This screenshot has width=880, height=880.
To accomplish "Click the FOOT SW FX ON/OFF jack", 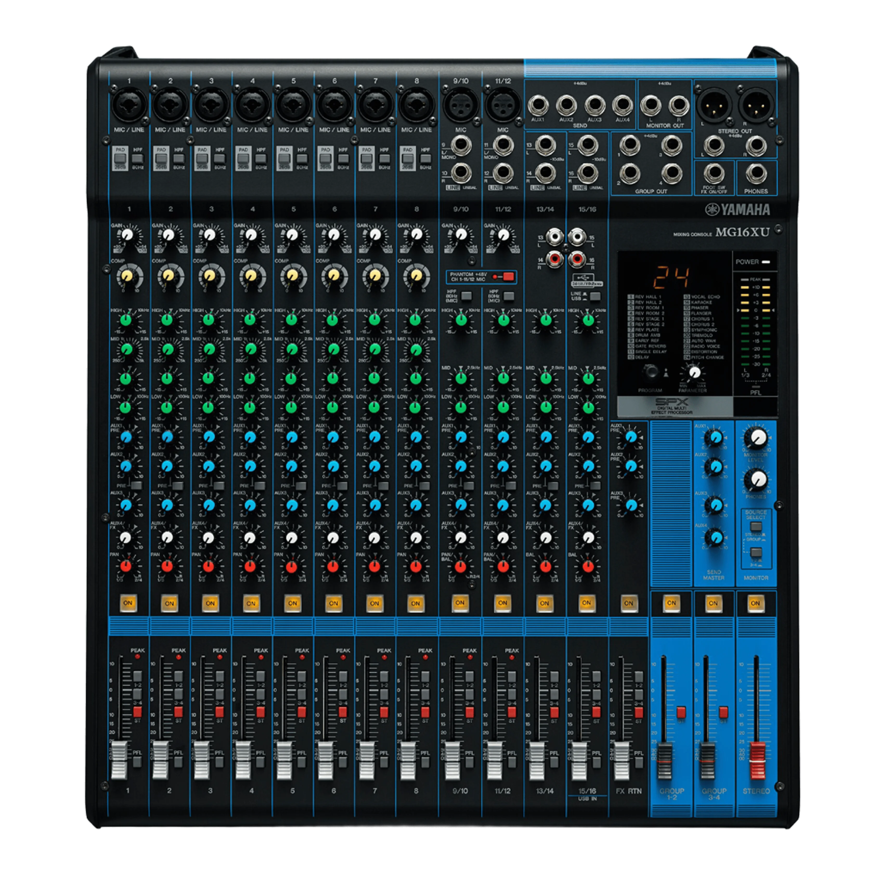I will 714,173.
